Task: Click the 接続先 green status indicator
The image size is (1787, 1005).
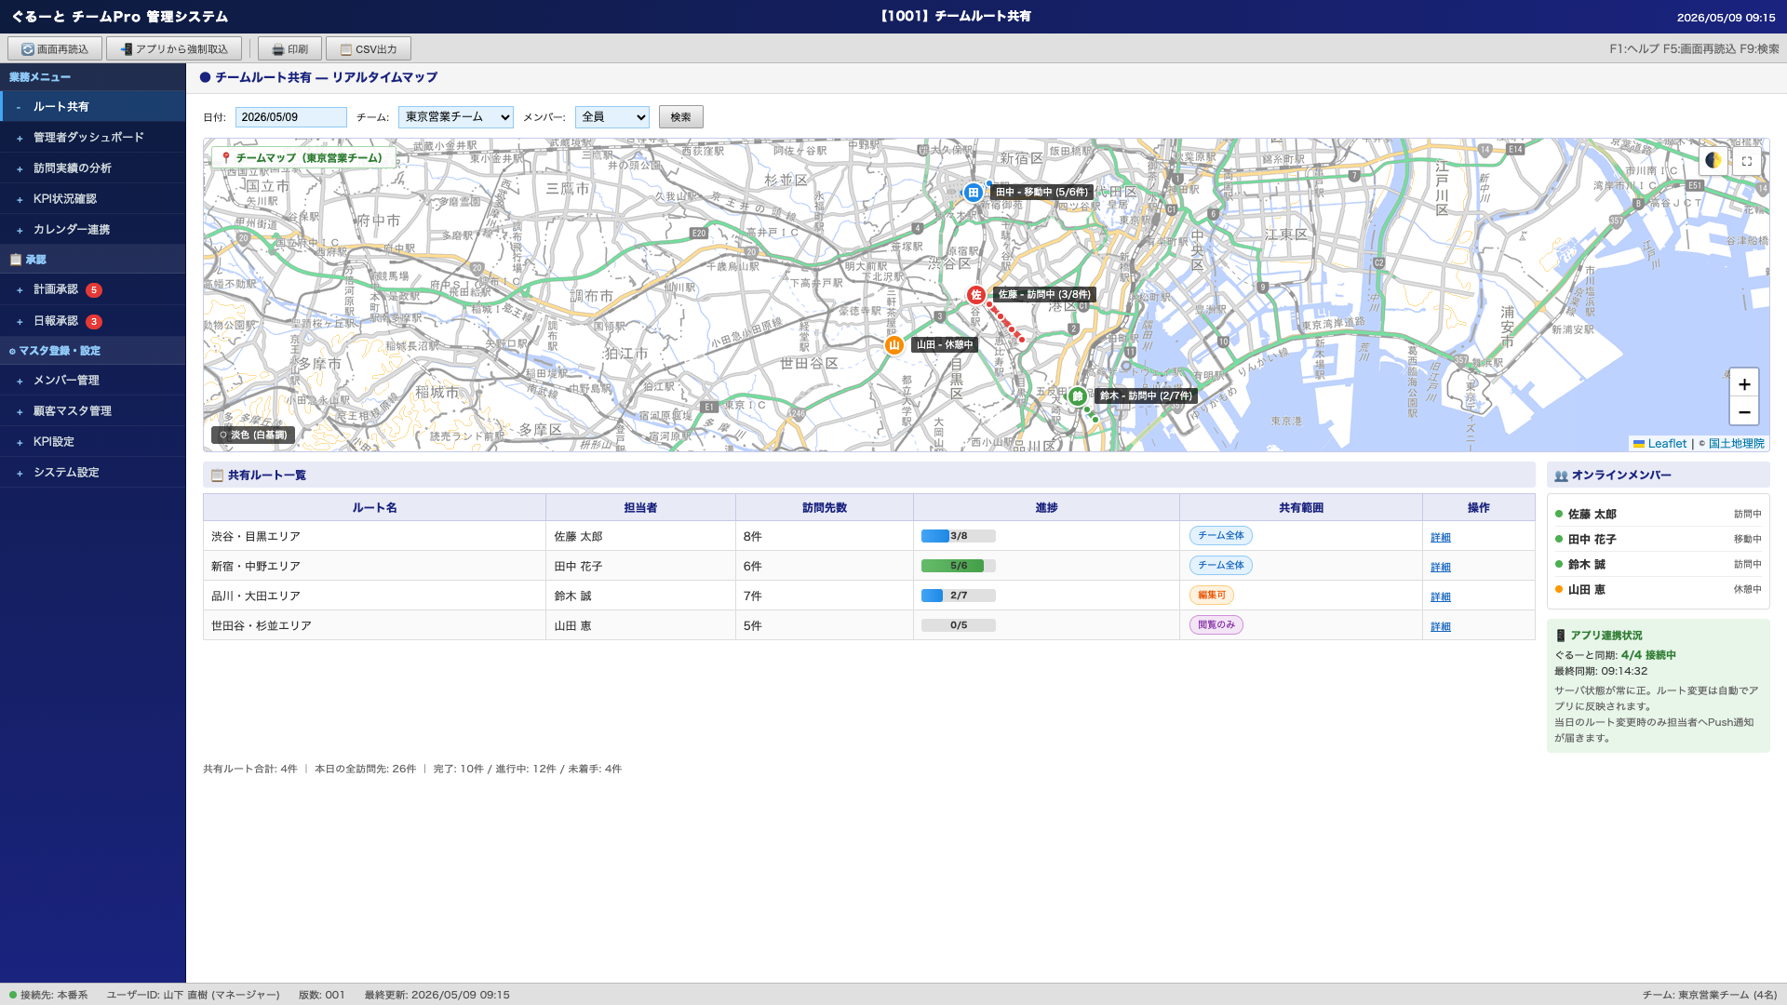Action: click(13, 995)
